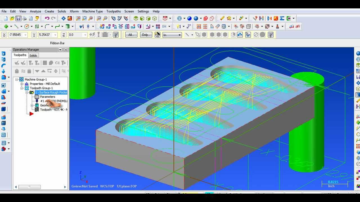Click the Sigma statistics icon in the toolbar

point(282,19)
